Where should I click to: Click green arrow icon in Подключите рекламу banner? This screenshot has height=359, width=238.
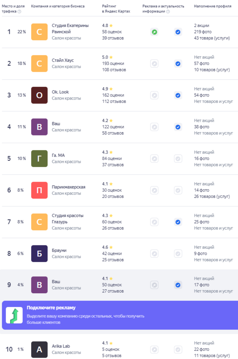click(14, 315)
